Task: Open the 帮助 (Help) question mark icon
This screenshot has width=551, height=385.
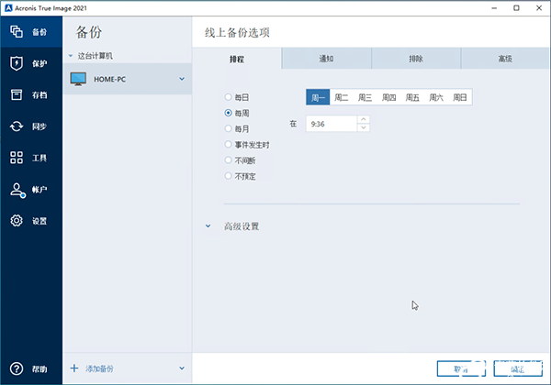Action: click(x=17, y=368)
